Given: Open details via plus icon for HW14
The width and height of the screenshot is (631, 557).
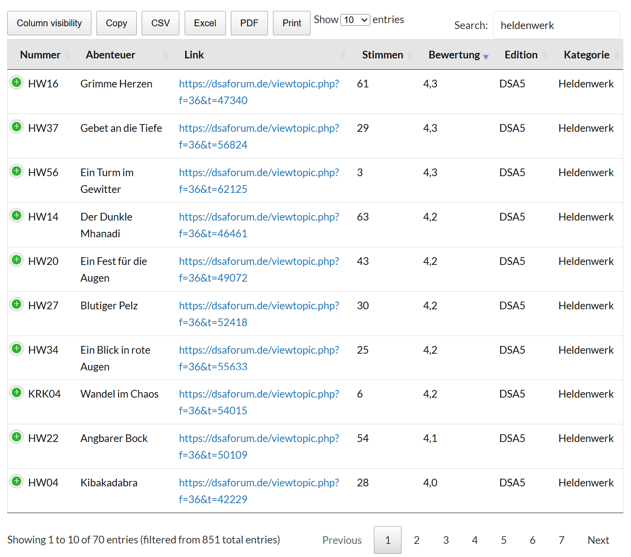Looking at the screenshot, I should 17,216.
